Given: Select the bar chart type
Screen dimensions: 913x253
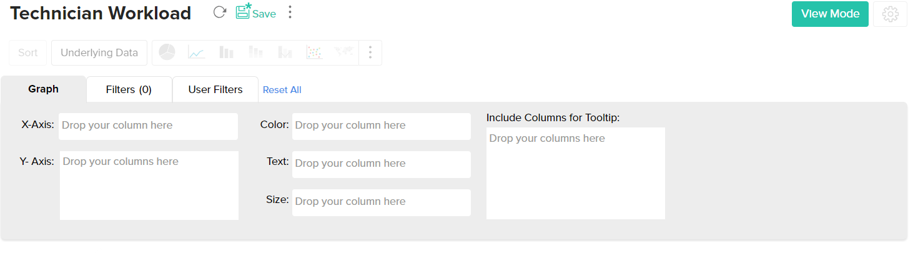Looking at the screenshot, I should 226,52.
